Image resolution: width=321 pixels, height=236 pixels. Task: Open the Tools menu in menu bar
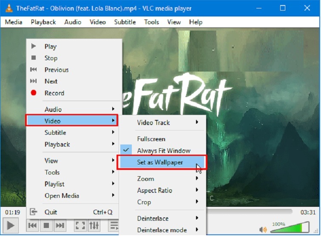pos(151,22)
